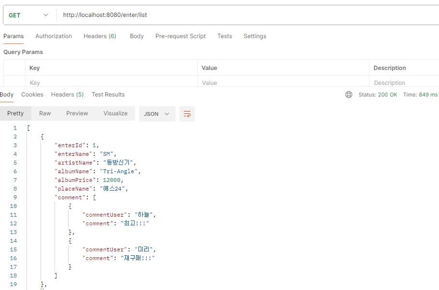The width and height of the screenshot is (439, 290).
Task: Click the "SM" enterName value
Action: [x=107, y=154]
